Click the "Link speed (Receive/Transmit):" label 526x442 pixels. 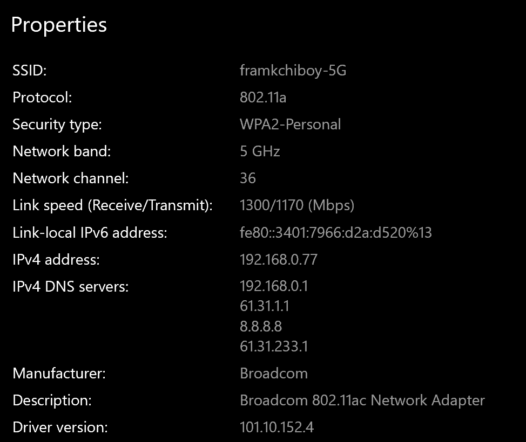pyautogui.click(x=112, y=205)
